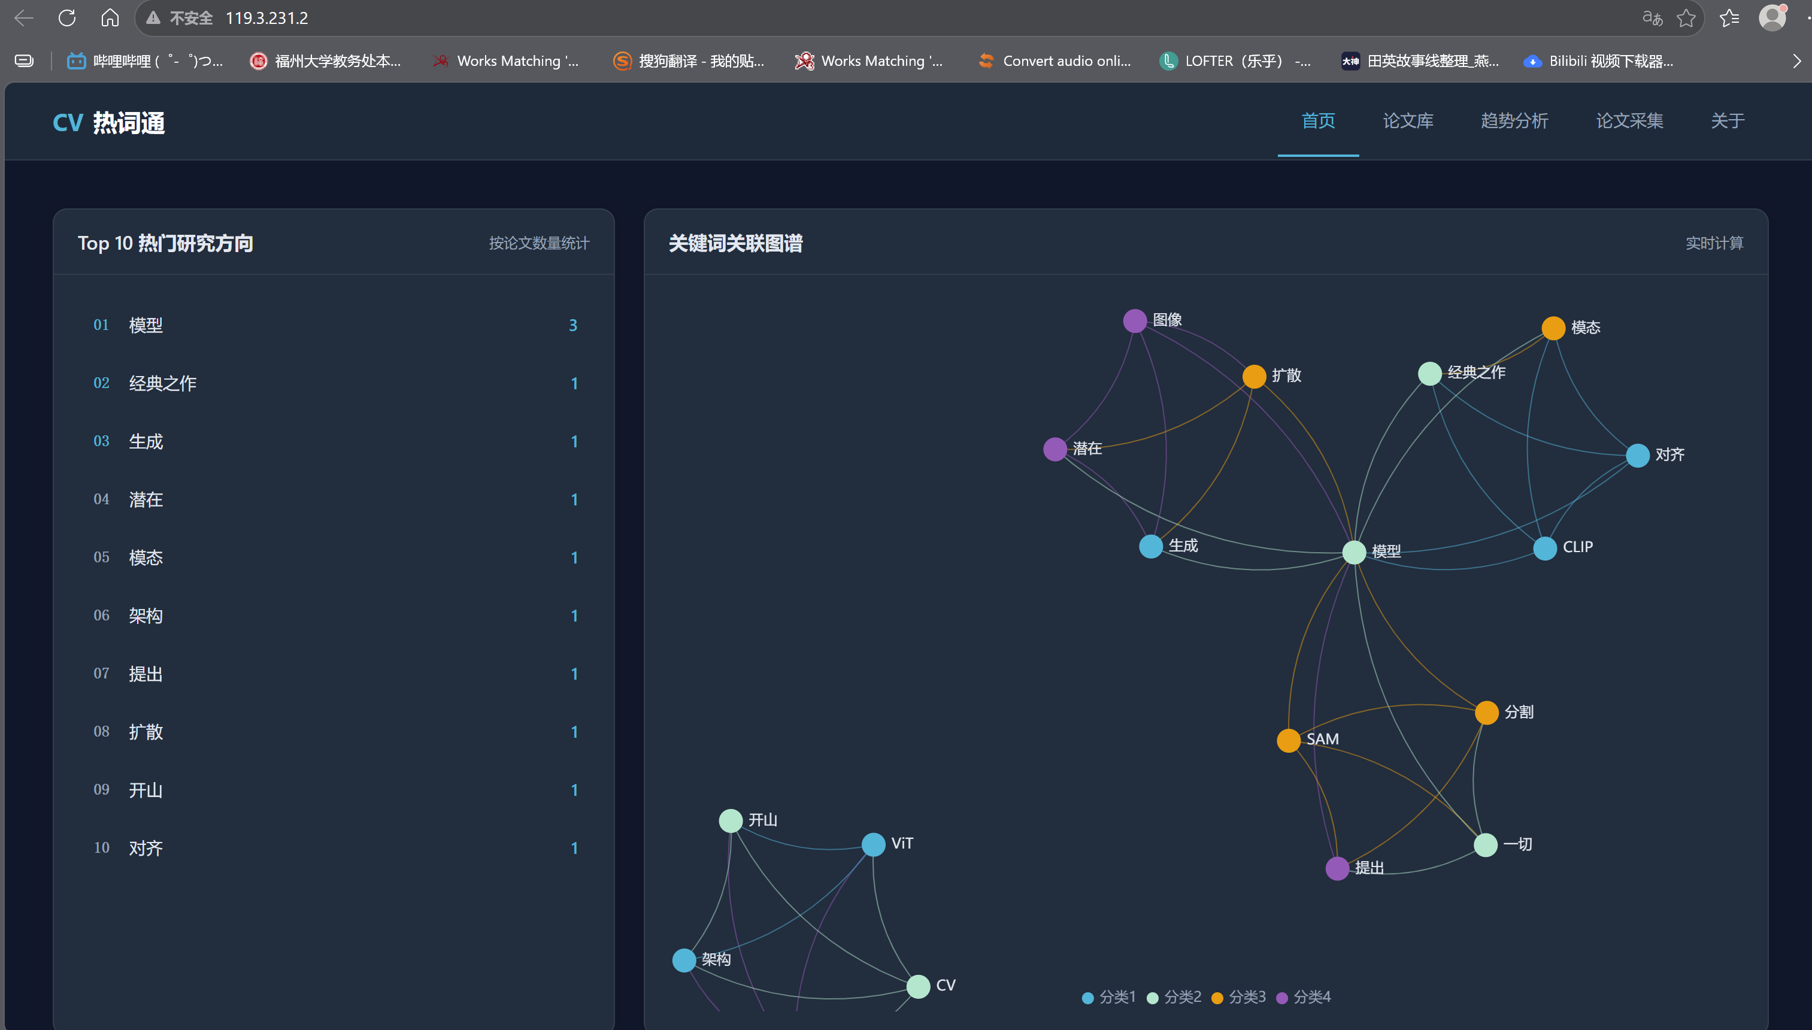
Task: Open the 论文采集 tab
Action: click(1629, 121)
